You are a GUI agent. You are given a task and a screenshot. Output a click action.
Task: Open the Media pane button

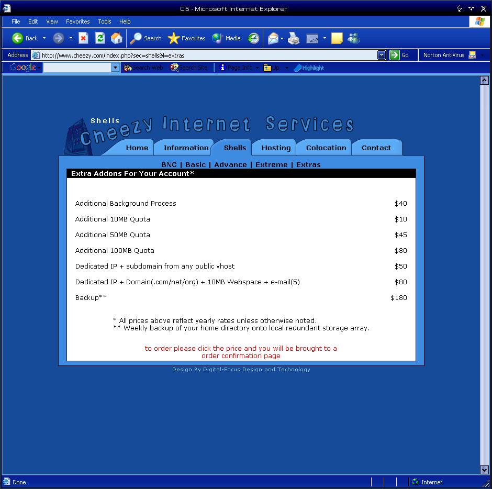(x=226, y=38)
